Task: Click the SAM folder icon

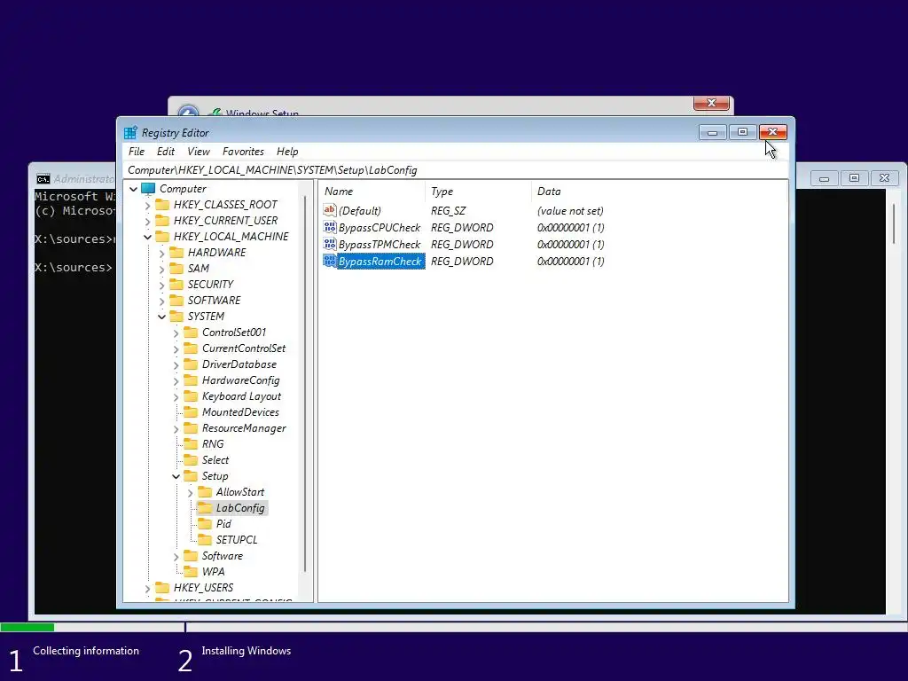Action: tap(176, 269)
